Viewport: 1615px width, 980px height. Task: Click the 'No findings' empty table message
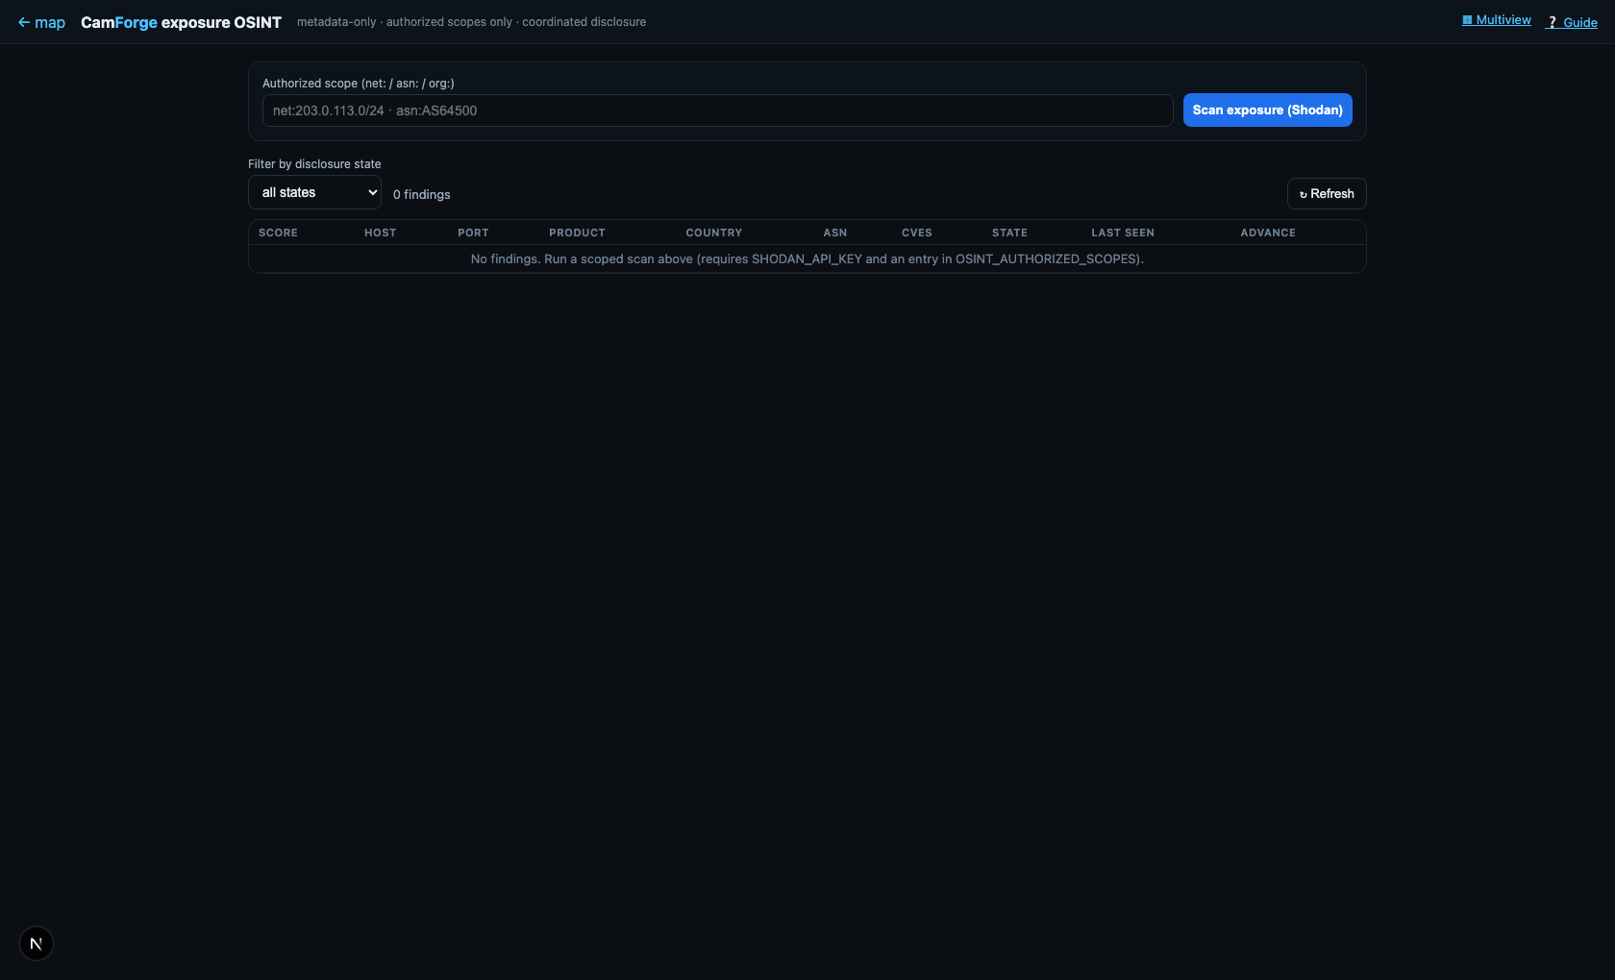point(807,259)
